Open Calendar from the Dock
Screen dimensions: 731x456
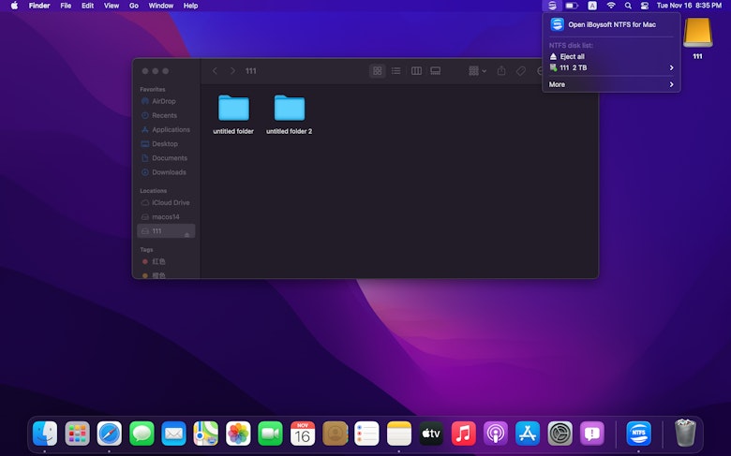click(x=303, y=434)
